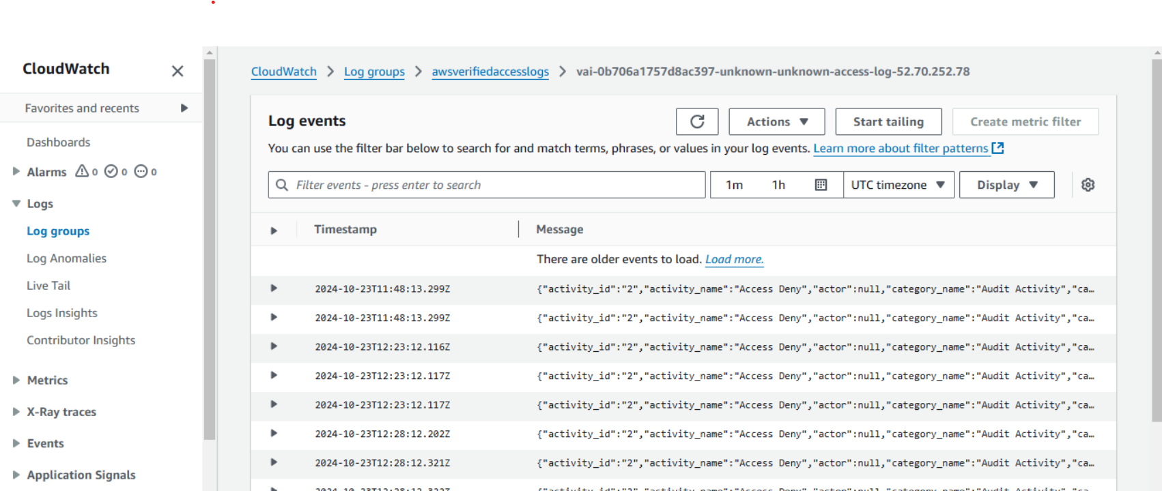1162x491 pixels.
Task: Refresh the log events list
Action: [697, 121]
